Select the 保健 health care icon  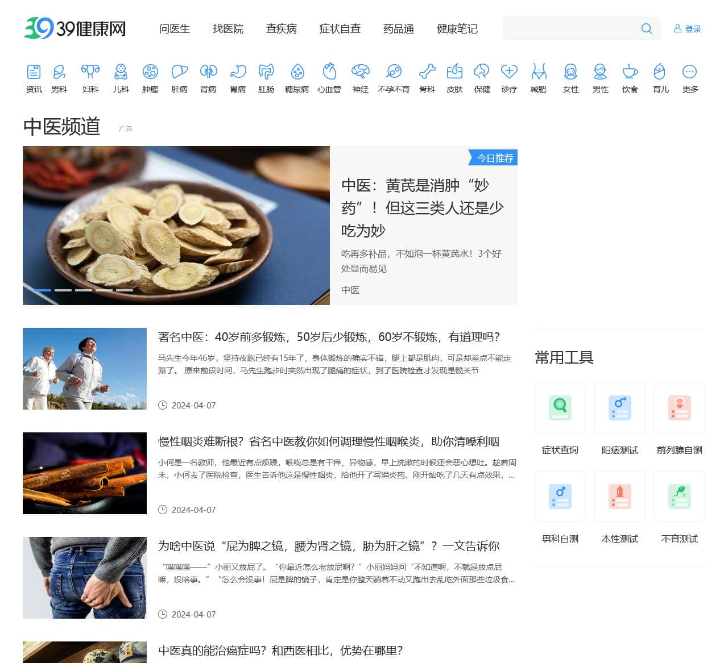point(482,72)
